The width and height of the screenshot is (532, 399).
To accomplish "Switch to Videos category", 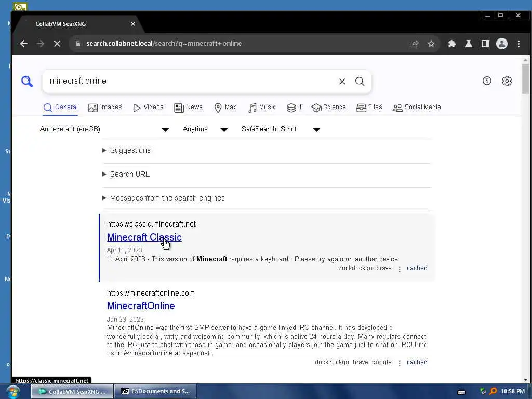I will tap(148, 108).
